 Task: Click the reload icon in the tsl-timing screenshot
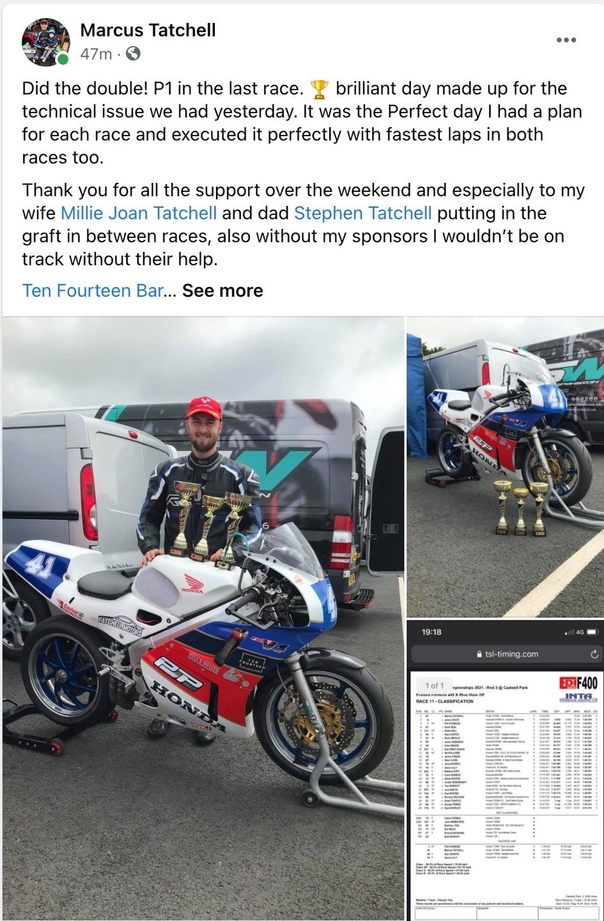(x=594, y=654)
